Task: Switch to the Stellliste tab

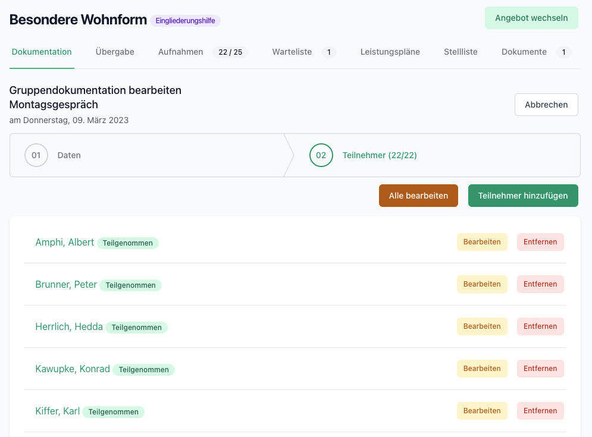Action: tap(461, 52)
